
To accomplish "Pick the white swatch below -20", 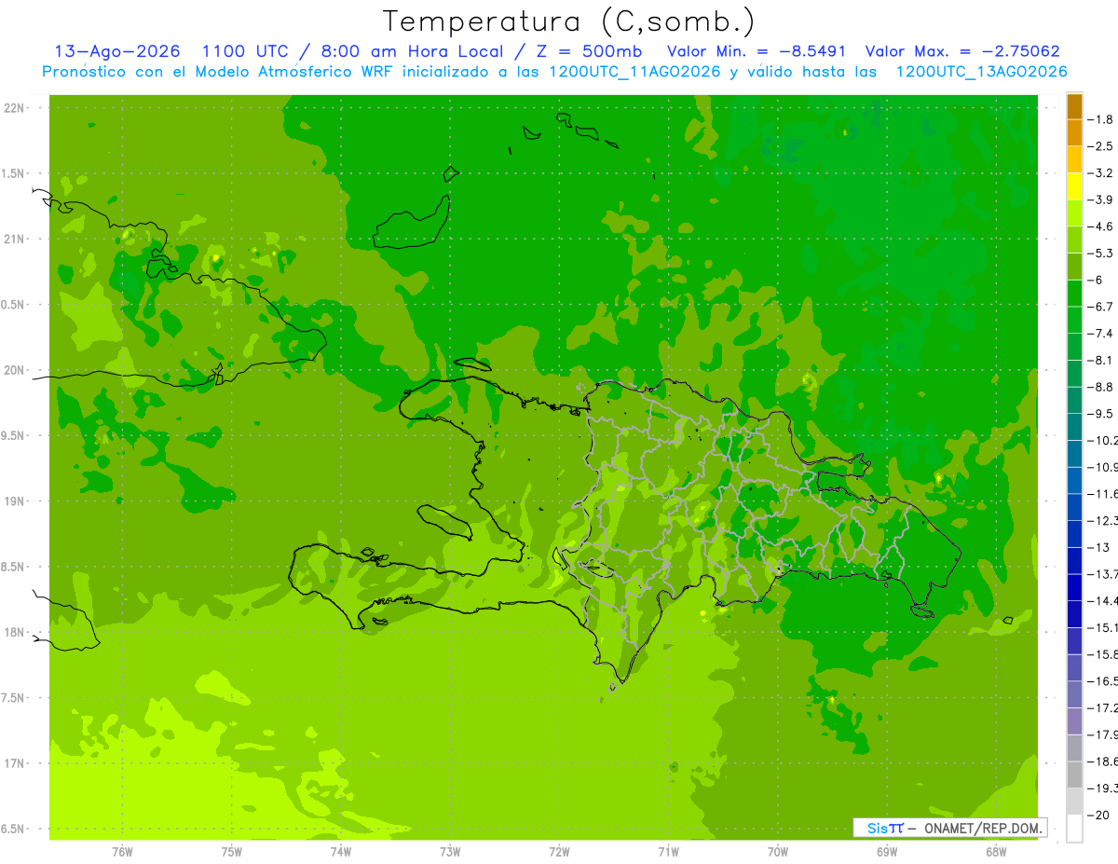I will [x=1074, y=829].
